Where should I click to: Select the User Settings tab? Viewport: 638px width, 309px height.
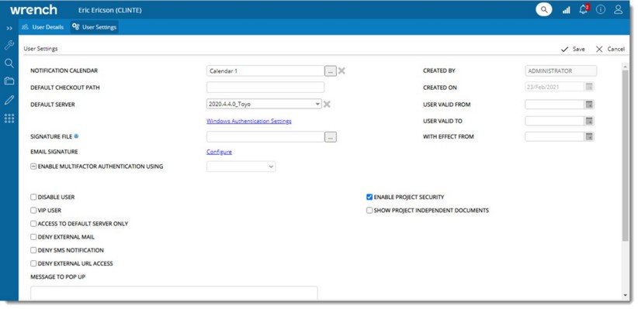click(x=95, y=27)
